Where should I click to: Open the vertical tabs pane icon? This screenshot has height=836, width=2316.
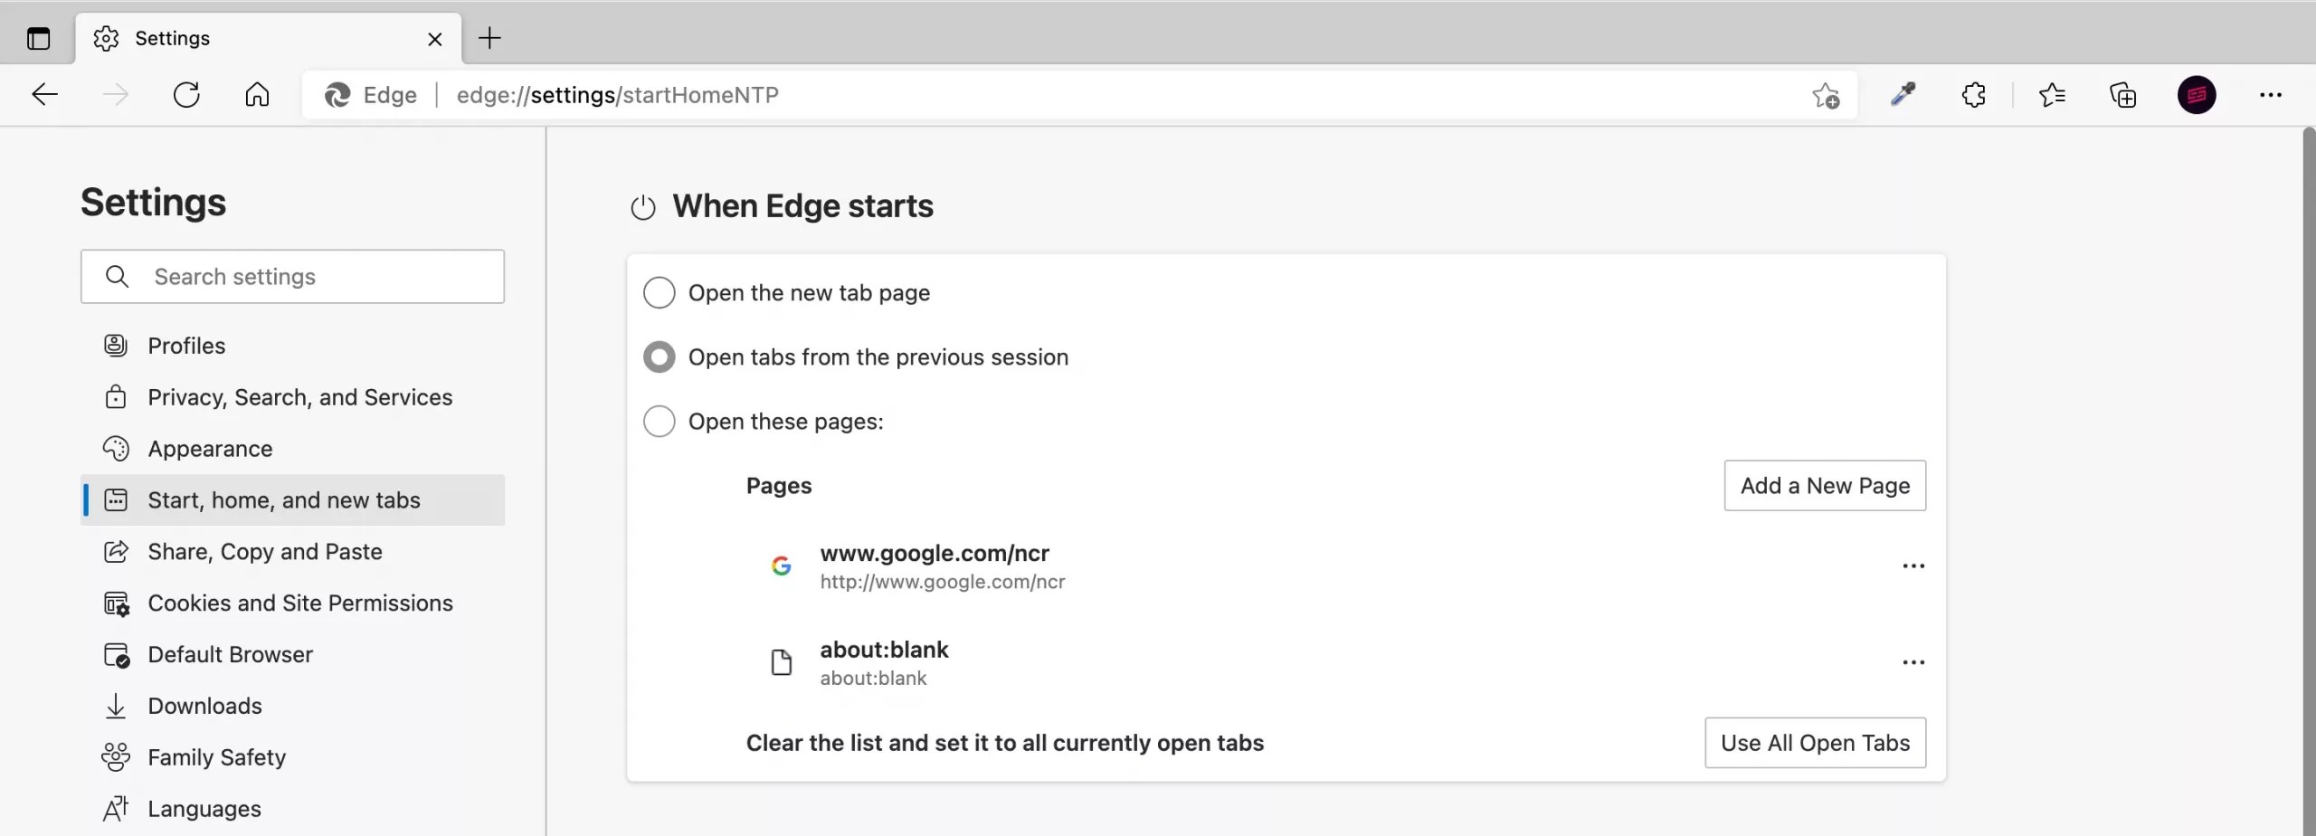tap(38, 39)
